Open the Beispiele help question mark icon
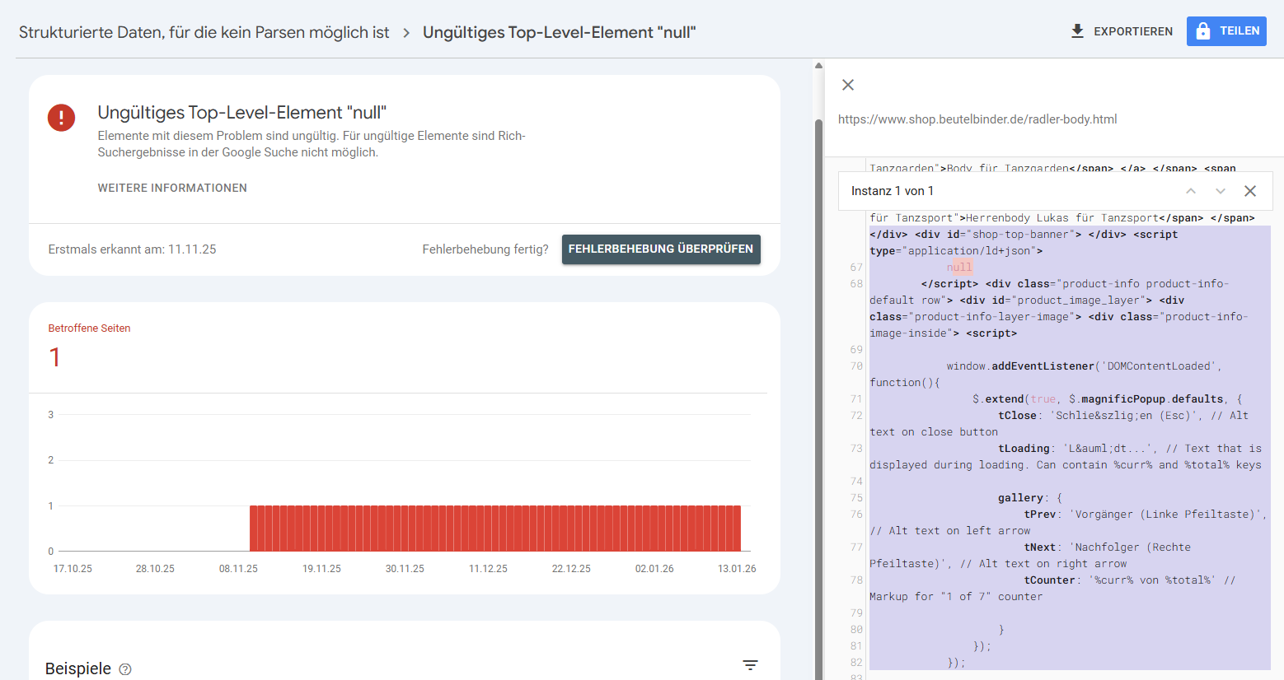 coord(125,669)
